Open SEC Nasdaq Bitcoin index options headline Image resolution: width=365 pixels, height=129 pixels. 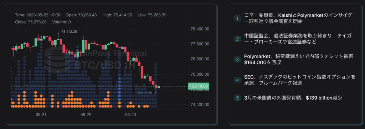pos(300,80)
